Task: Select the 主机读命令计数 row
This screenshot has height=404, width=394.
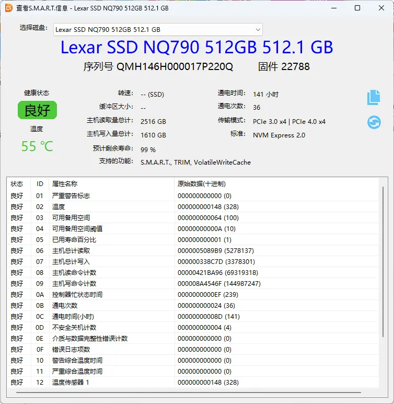Action: [193, 273]
